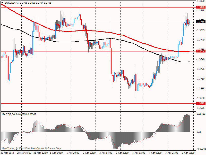206x155 pixels.
Task: Select the 28 Mar 19:00 time label
Action: click(x=24, y=153)
